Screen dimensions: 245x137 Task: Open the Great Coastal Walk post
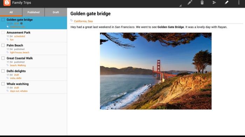[34, 62]
